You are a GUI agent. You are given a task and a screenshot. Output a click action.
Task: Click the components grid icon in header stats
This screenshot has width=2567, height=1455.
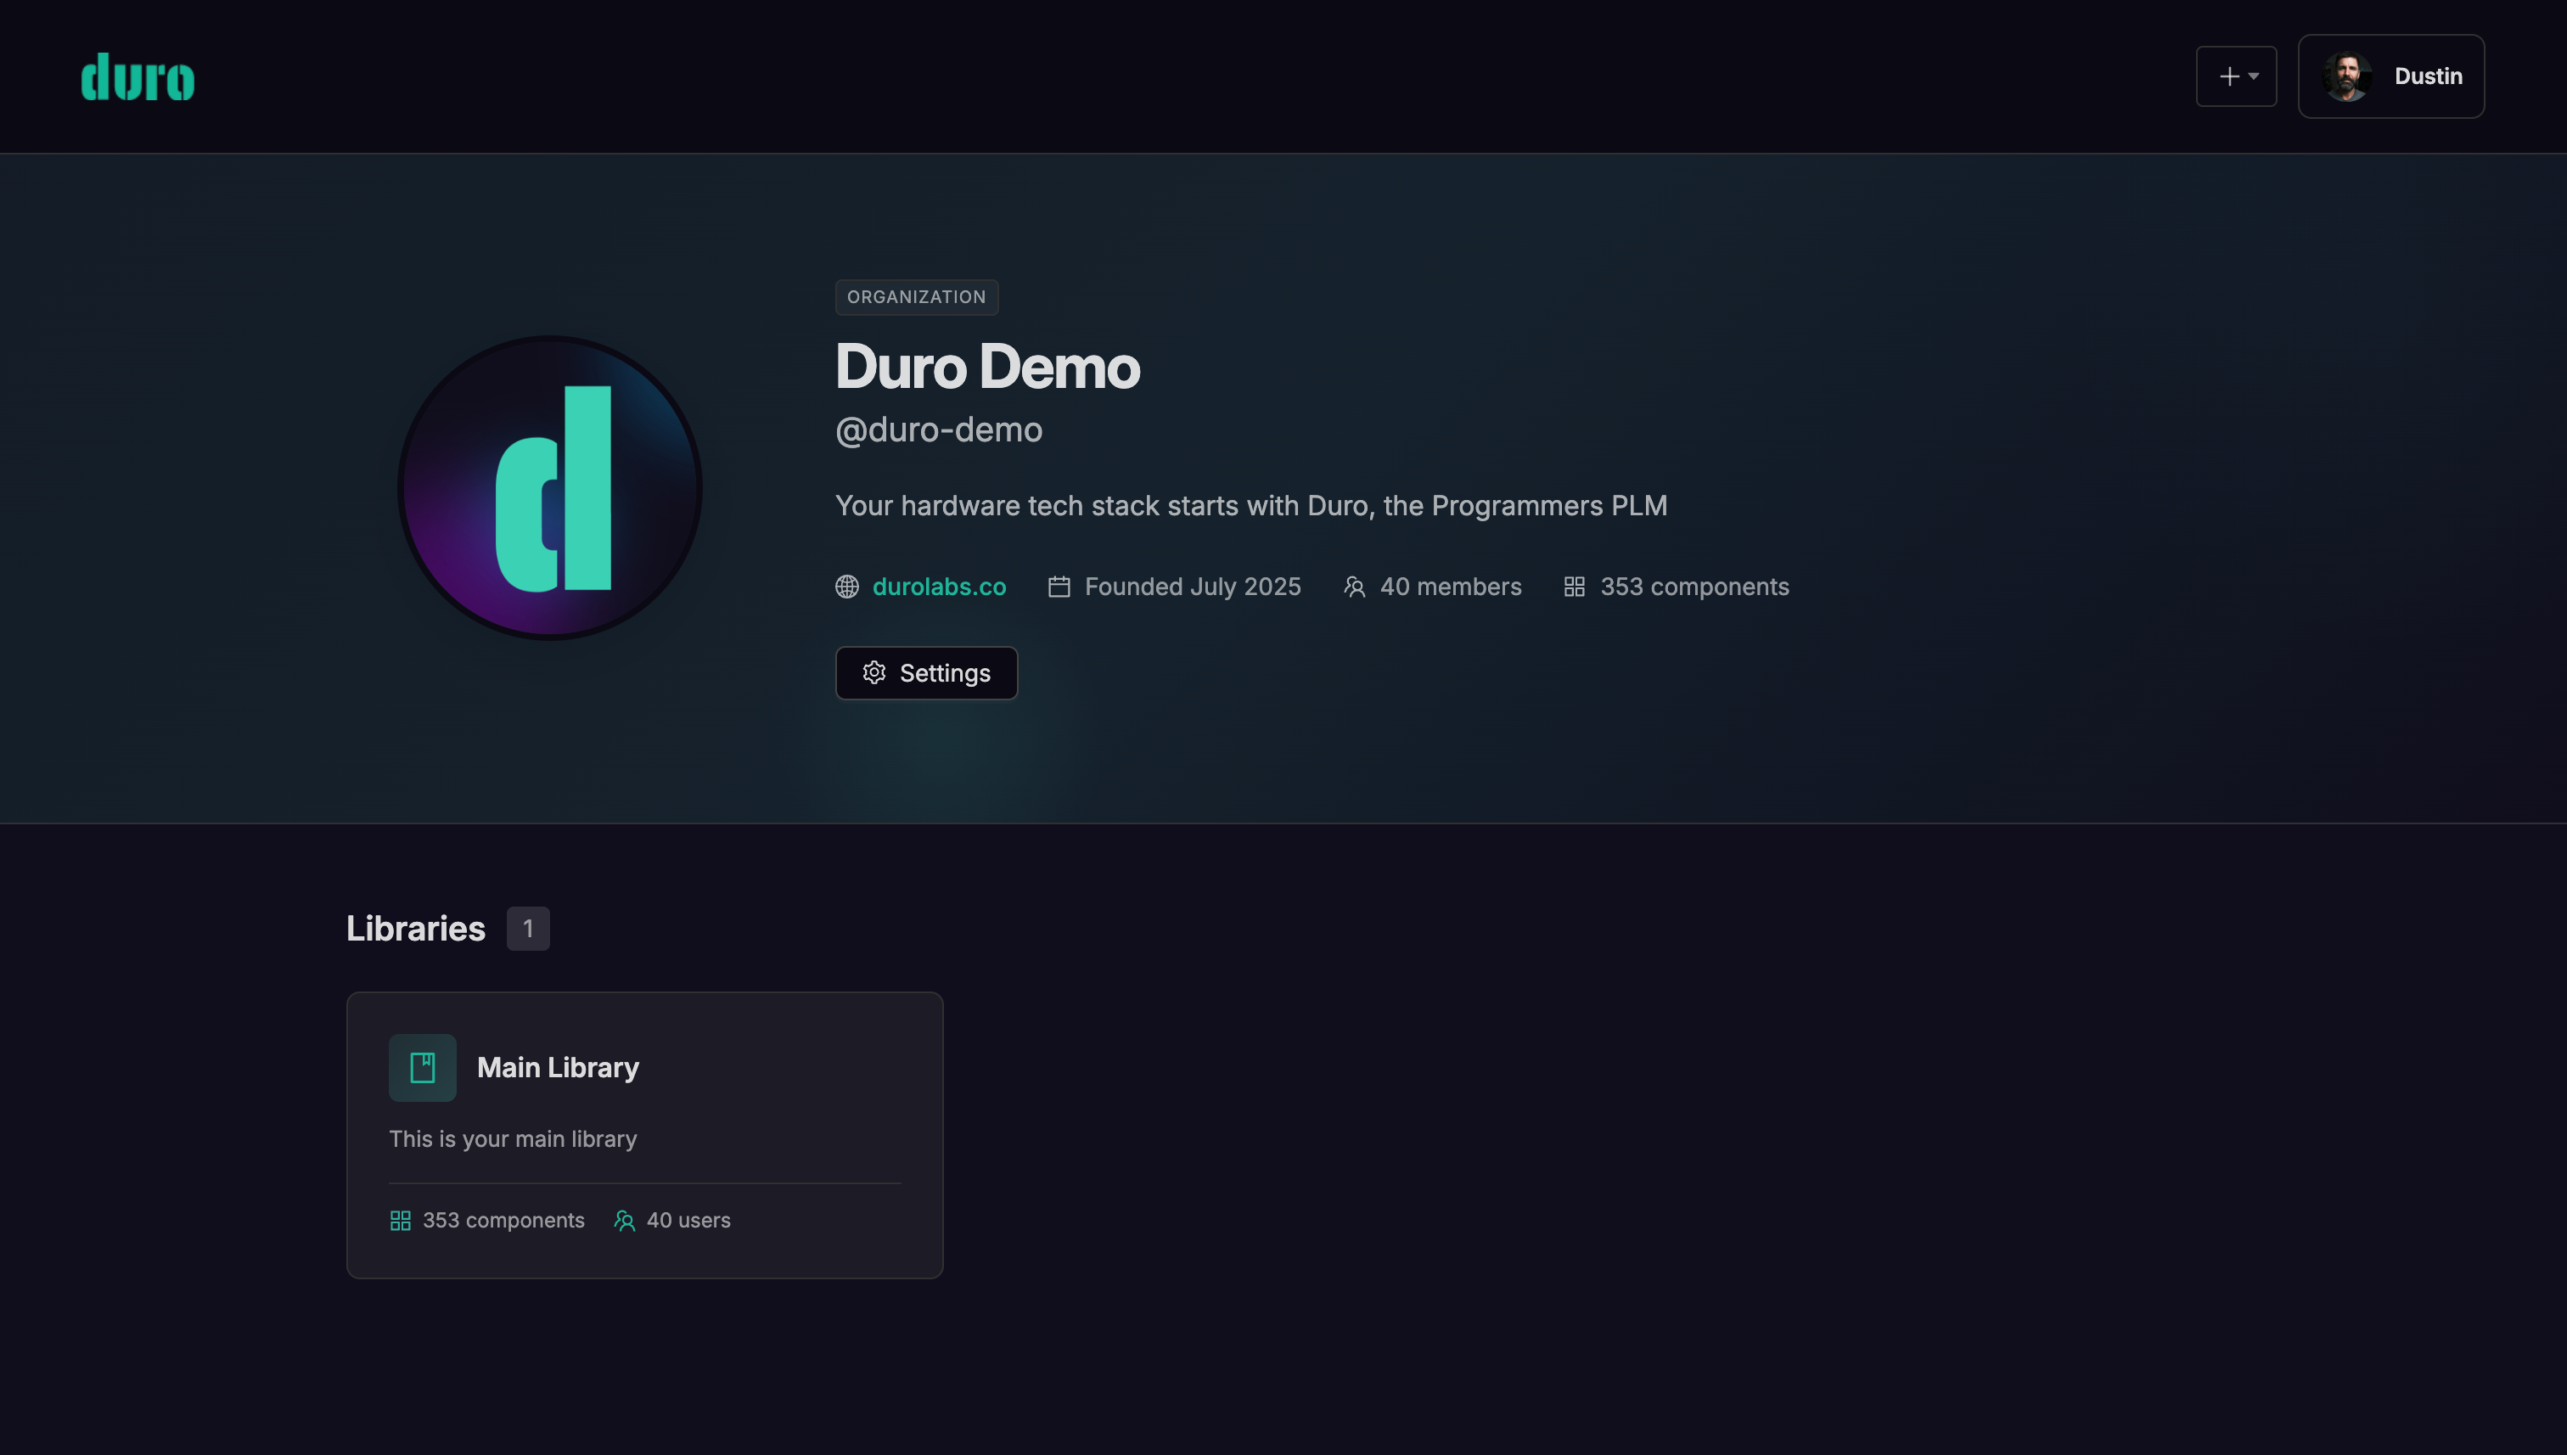(1574, 587)
